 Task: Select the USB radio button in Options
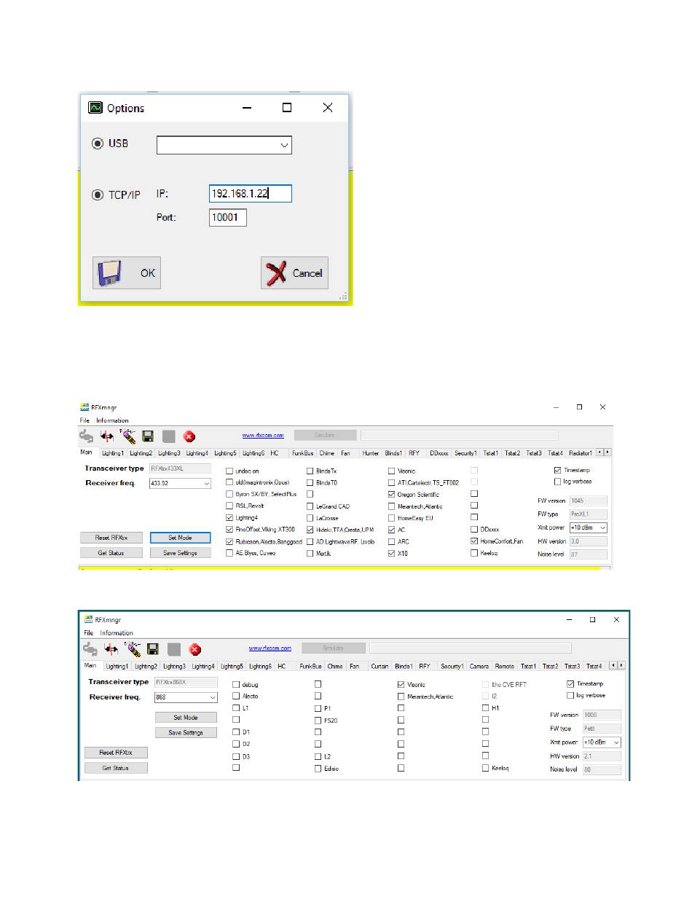click(98, 144)
